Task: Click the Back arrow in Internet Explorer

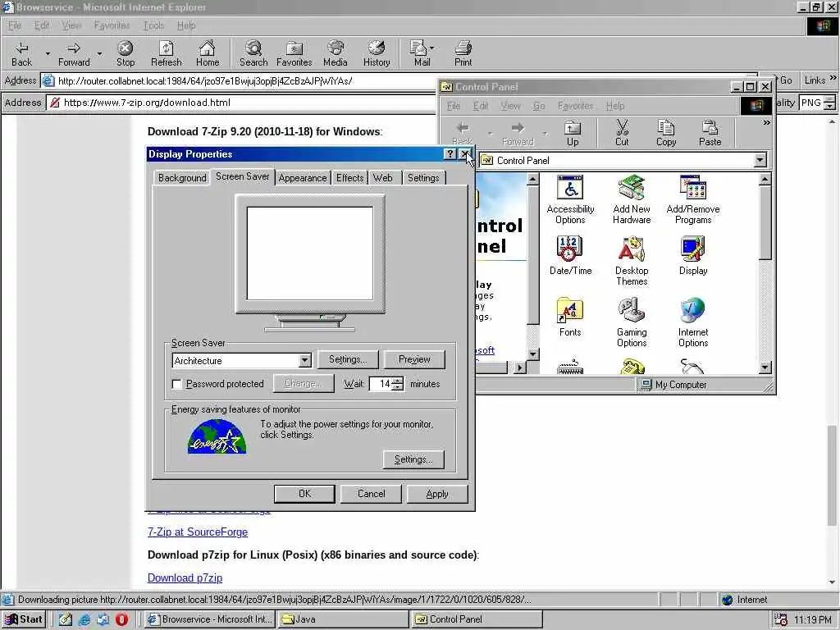Action: [21, 53]
